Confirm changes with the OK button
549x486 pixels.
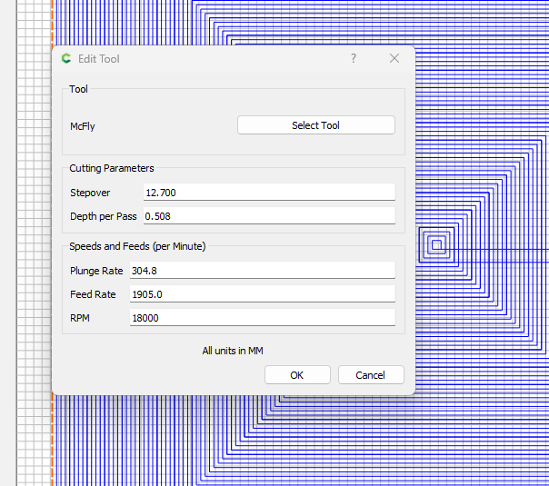[296, 375]
